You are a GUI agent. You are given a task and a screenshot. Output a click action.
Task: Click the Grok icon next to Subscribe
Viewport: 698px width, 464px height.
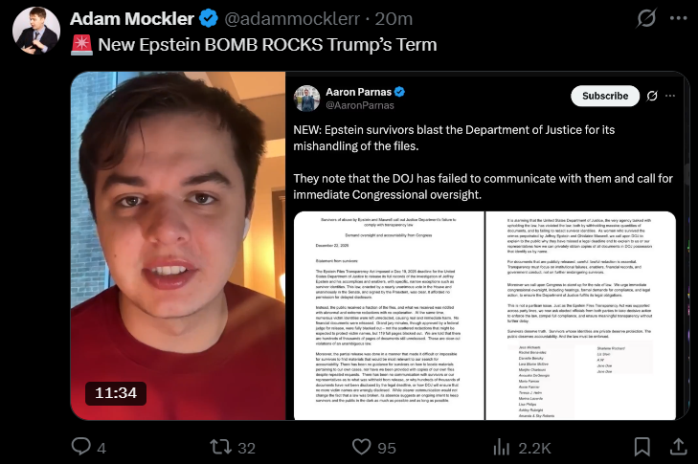tap(652, 96)
